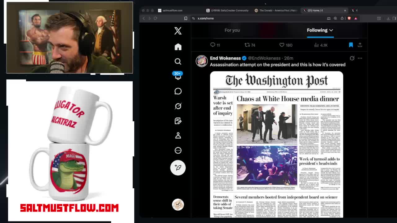Open the X Home feed icon
Viewport: 397px width, 223px height.
tap(178, 47)
